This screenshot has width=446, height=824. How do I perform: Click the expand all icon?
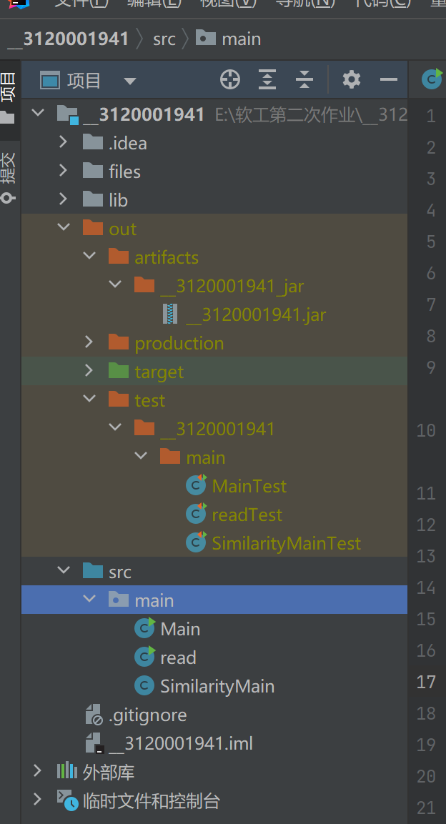267,80
